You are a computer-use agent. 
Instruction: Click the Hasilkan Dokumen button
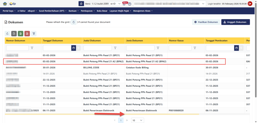click(x=206, y=22)
